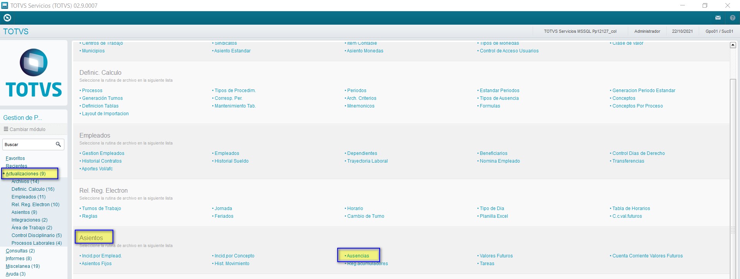
Task: Open Cambio de Turno routine
Action: 365,216
